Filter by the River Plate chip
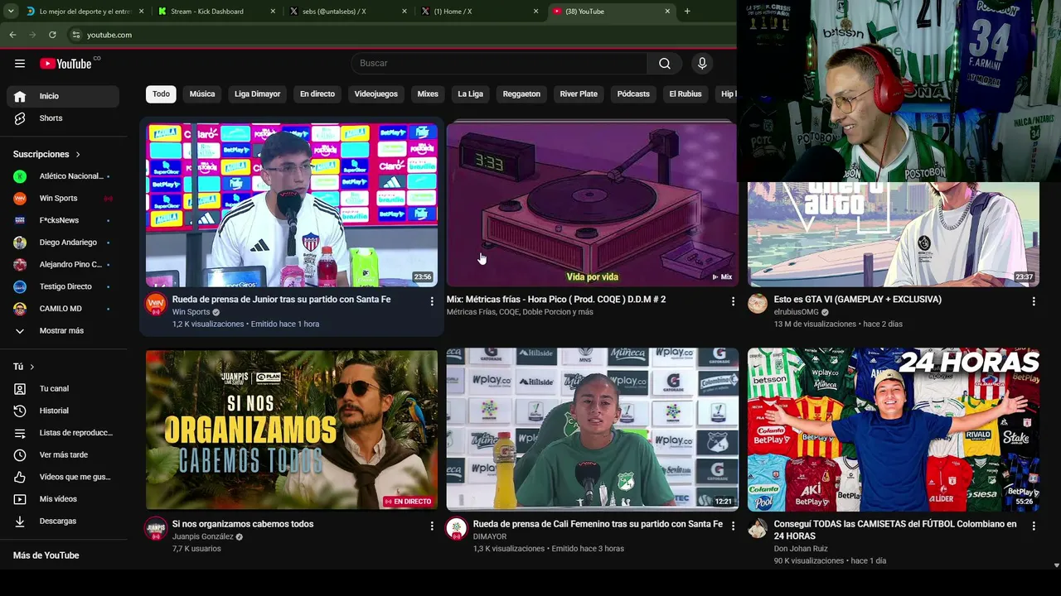This screenshot has height=596, width=1061. tap(579, 94)
